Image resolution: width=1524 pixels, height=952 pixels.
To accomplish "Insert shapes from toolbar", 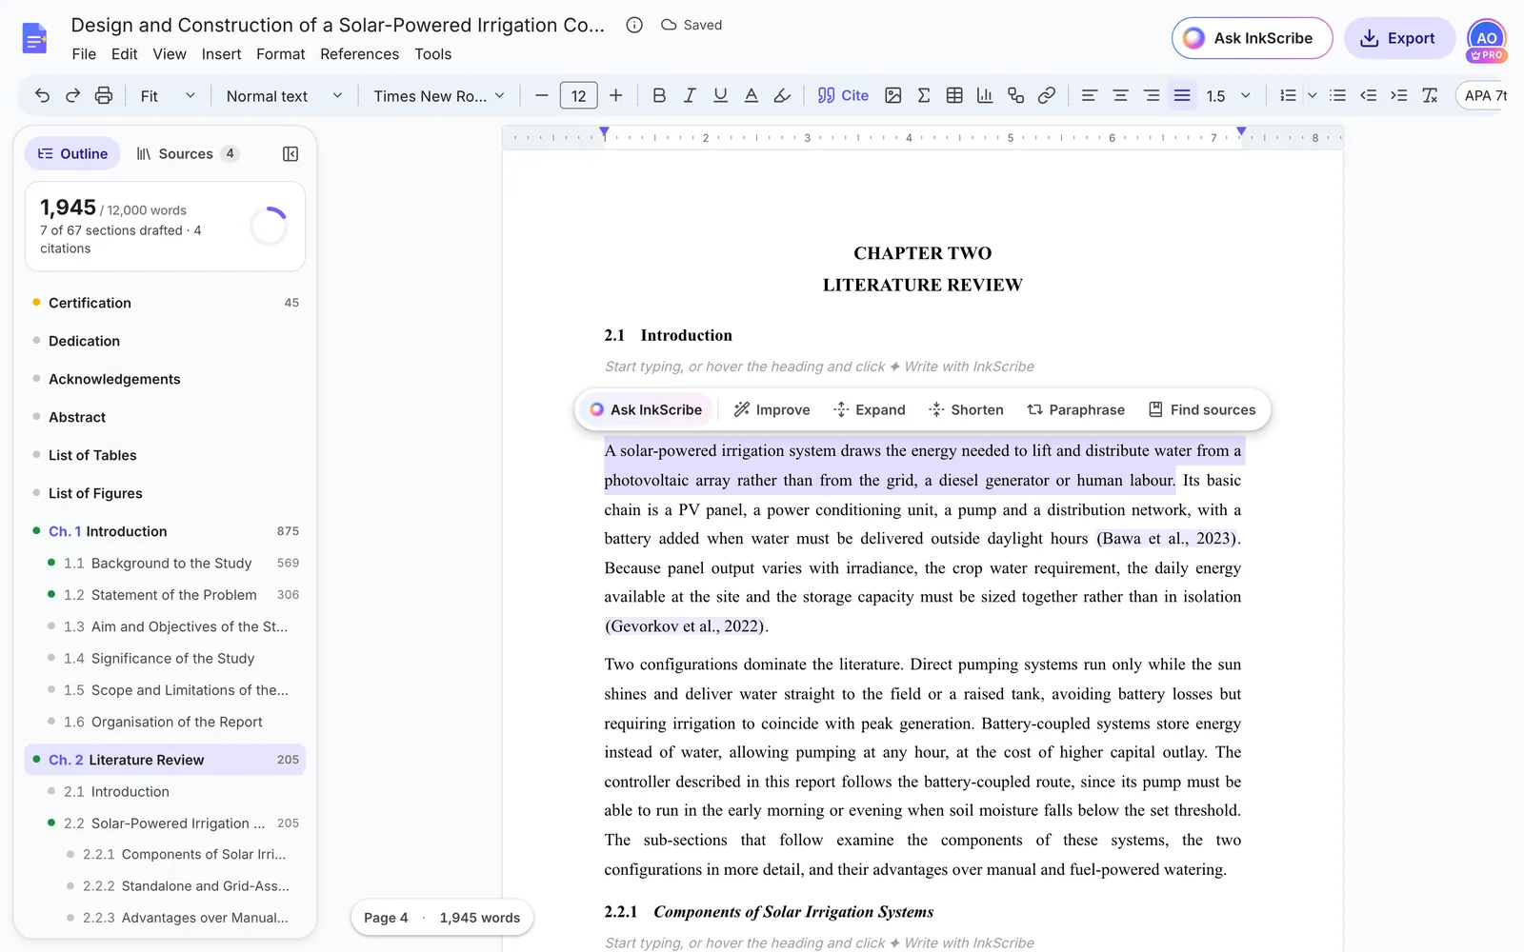I will pos(1015,95).
